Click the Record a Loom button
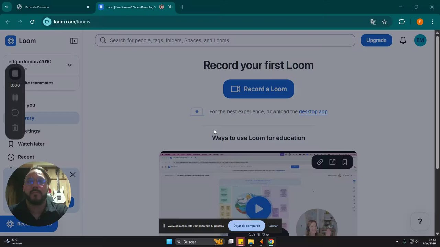The image size is (440, 247). 258,89
